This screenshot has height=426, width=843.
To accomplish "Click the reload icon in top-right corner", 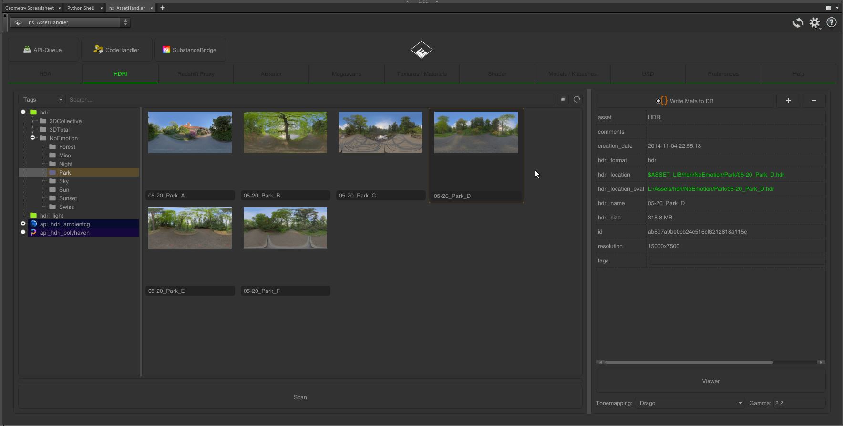I will point(798,23).
